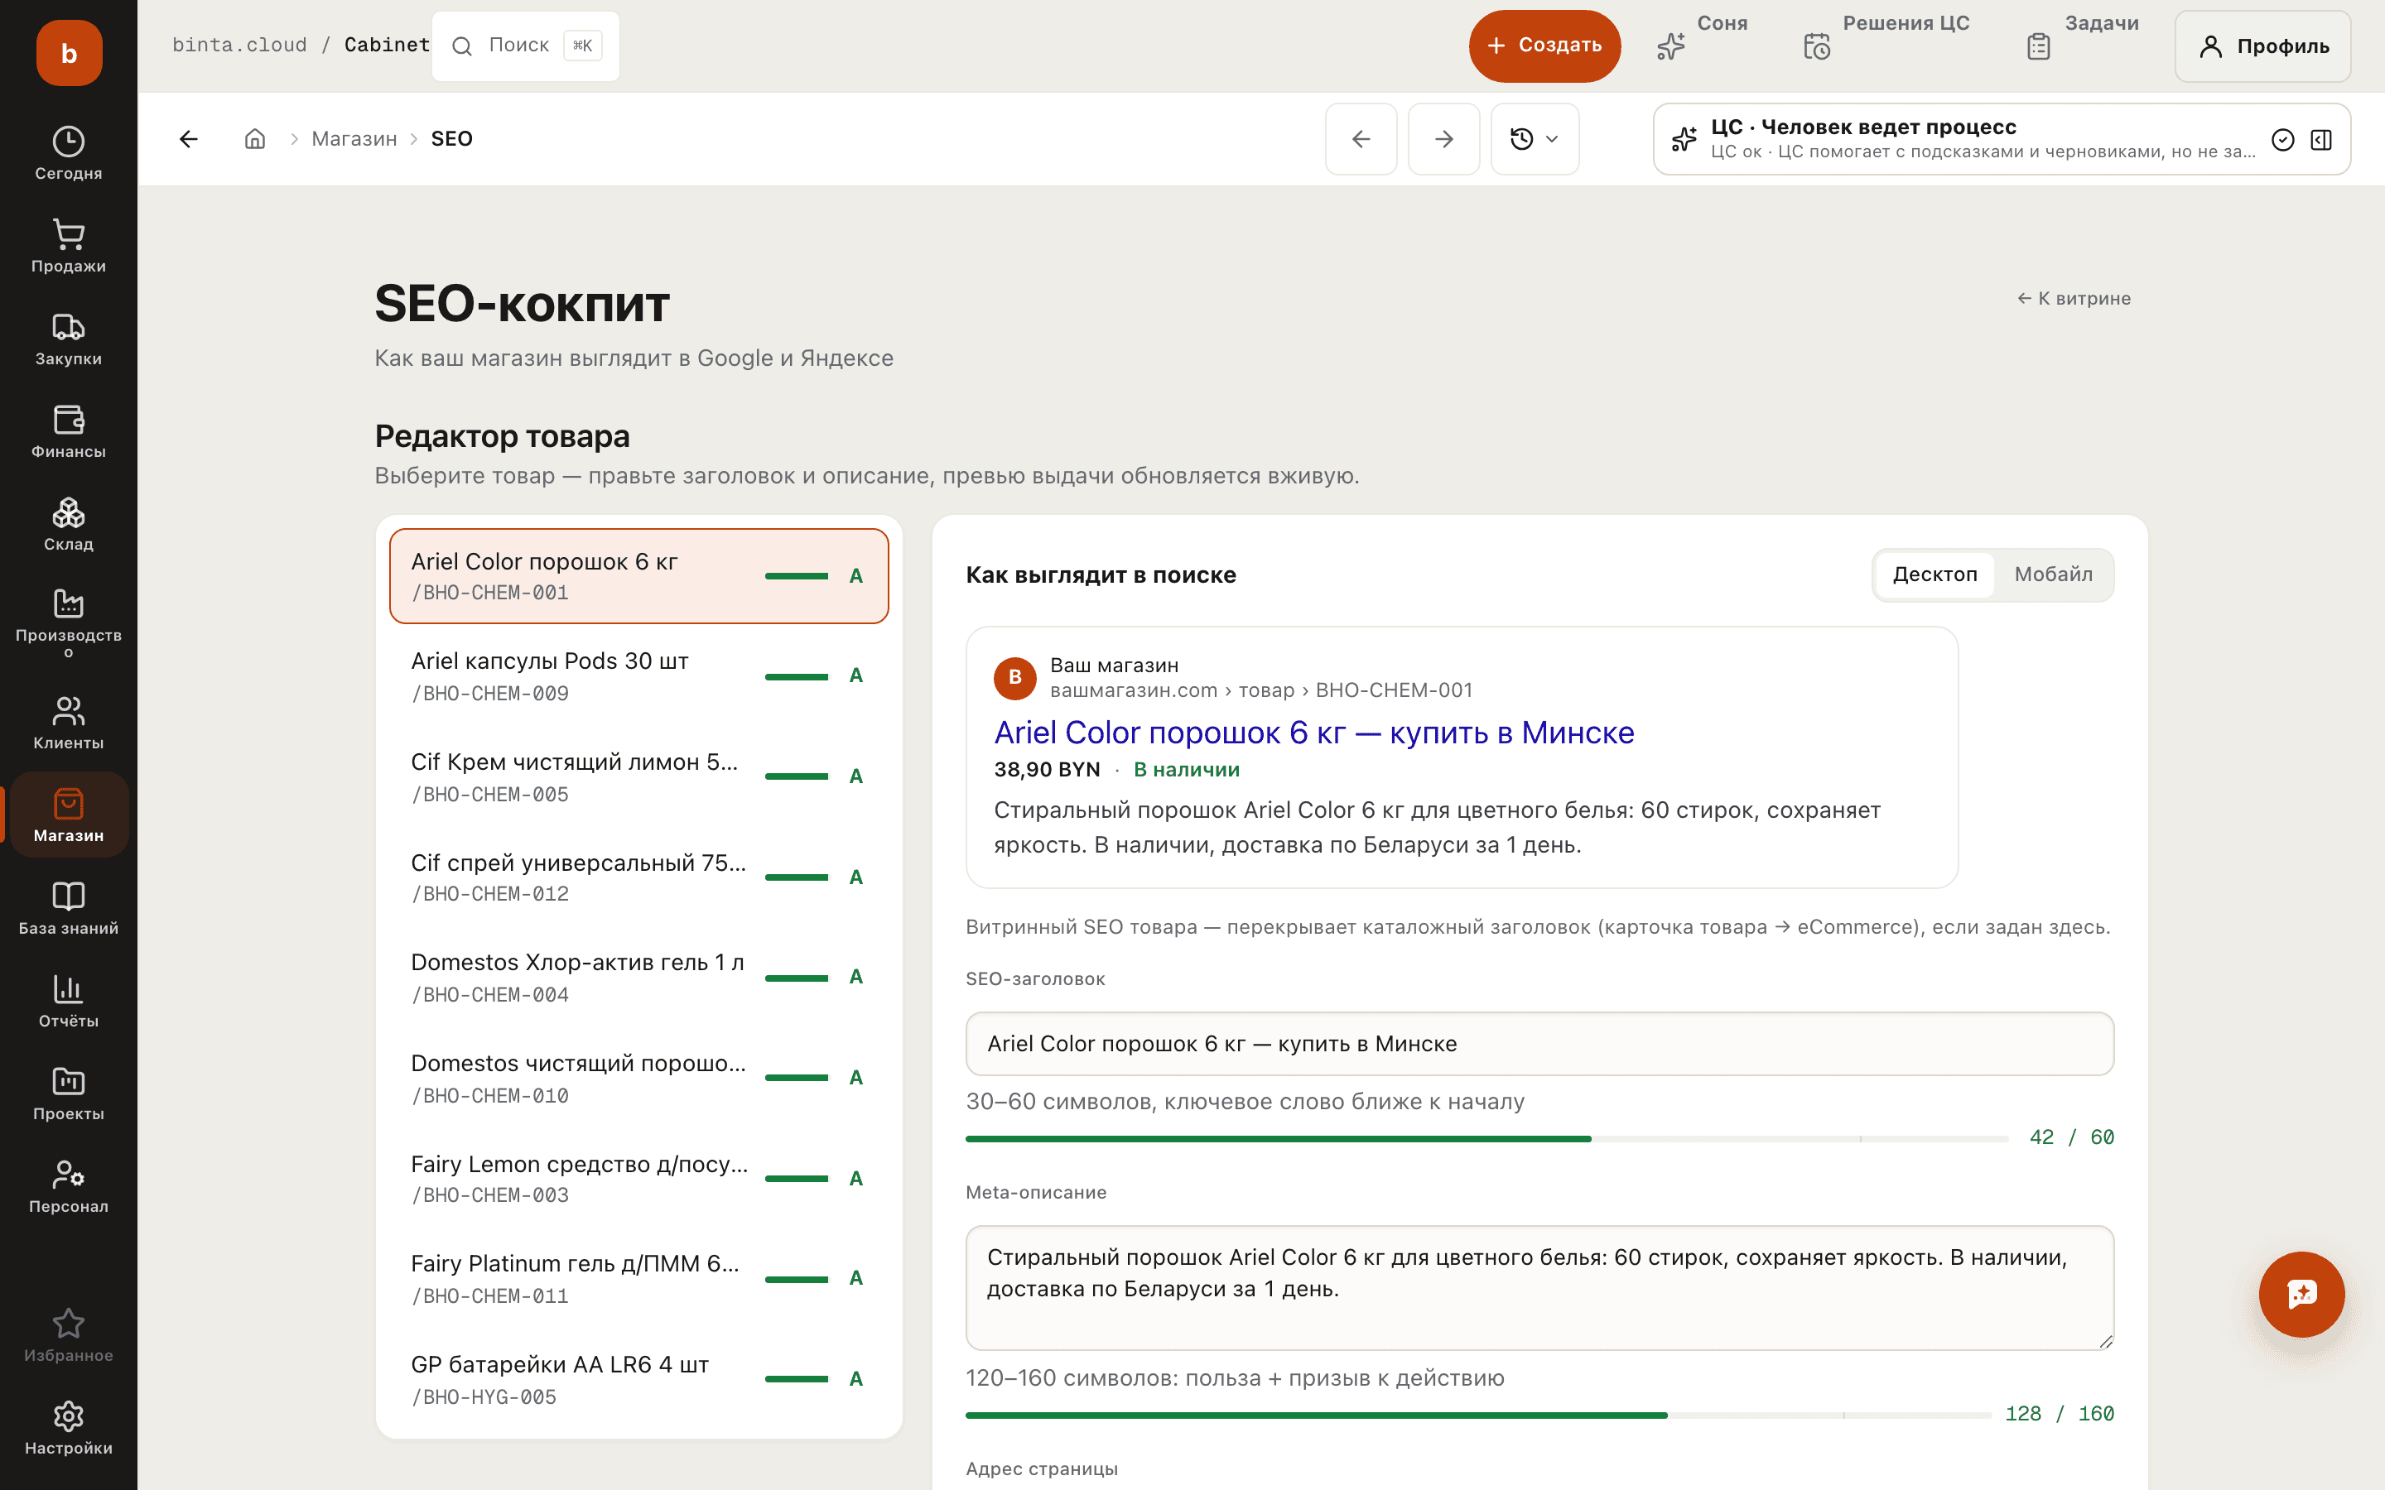Click the Создать button
The height and width of the screenshot is (1490, 2385).
coord(1544,46)
